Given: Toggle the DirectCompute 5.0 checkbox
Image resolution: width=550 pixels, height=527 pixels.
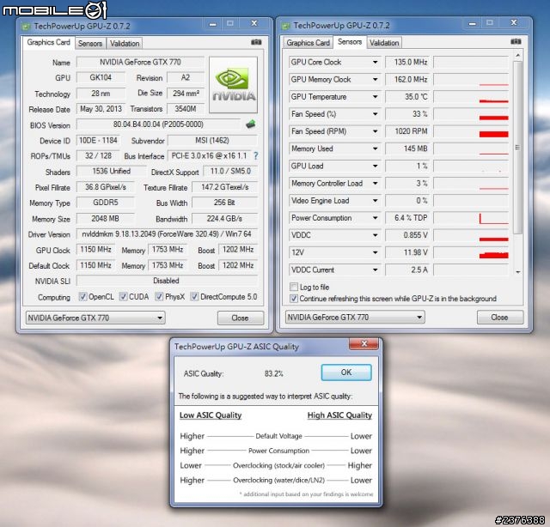Looking at the screenshot, I should click(x=194, y=296).
